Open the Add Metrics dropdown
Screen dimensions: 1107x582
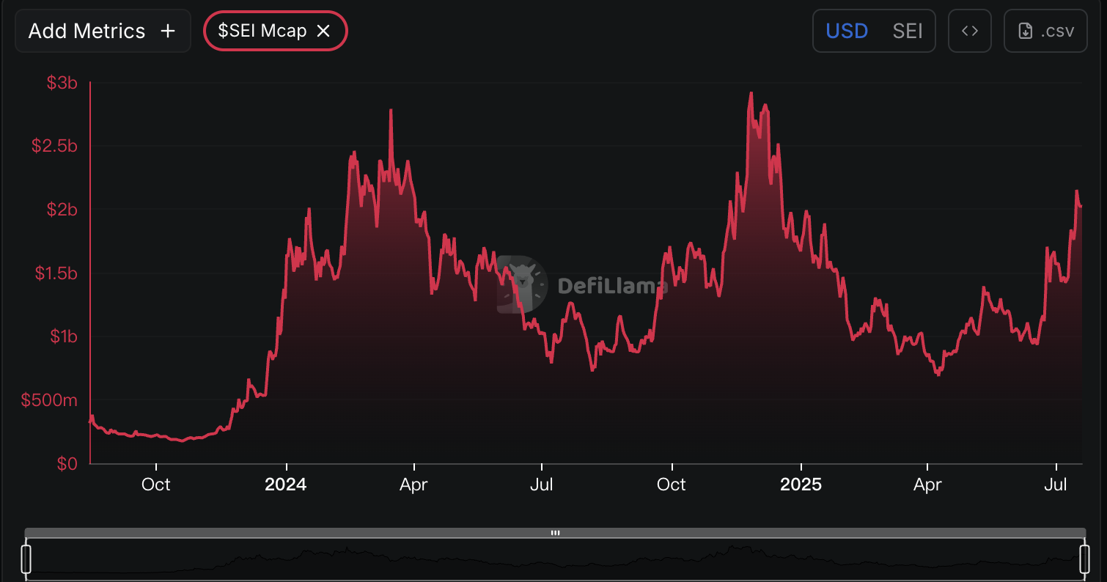coord(87,31)
